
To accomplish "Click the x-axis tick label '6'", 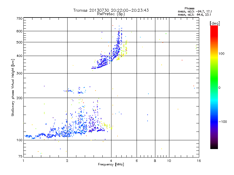I will click(137, 161).
